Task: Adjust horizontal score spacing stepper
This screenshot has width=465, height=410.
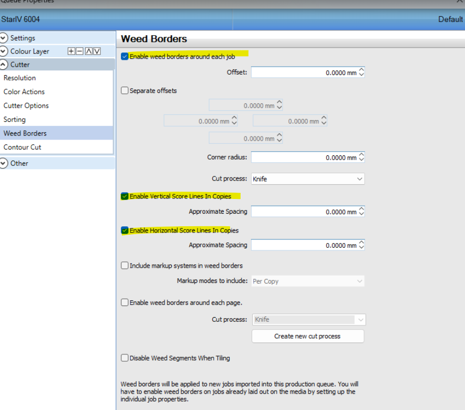Action: [361, 245]
